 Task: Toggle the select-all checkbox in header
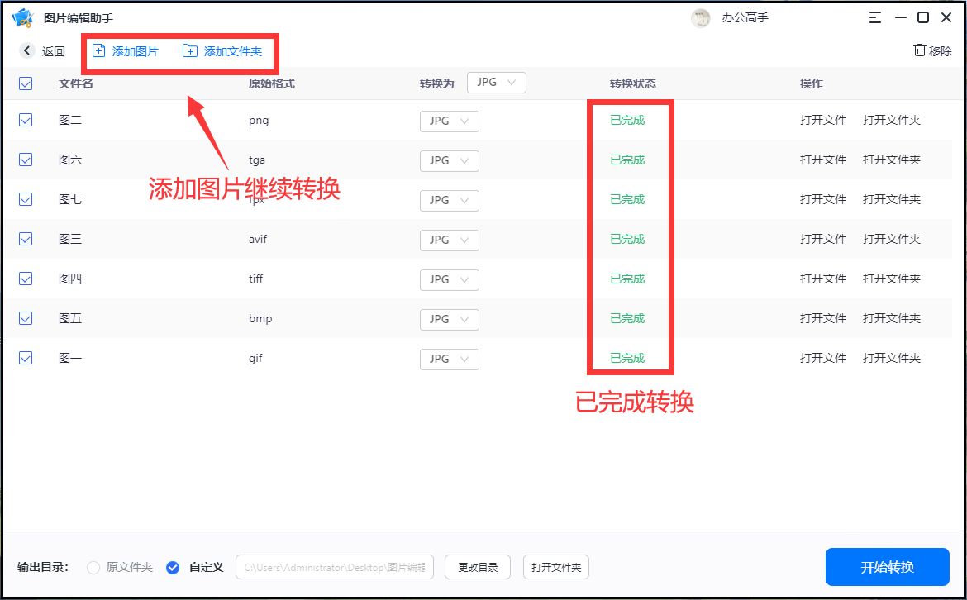click(x=25, y=83)
